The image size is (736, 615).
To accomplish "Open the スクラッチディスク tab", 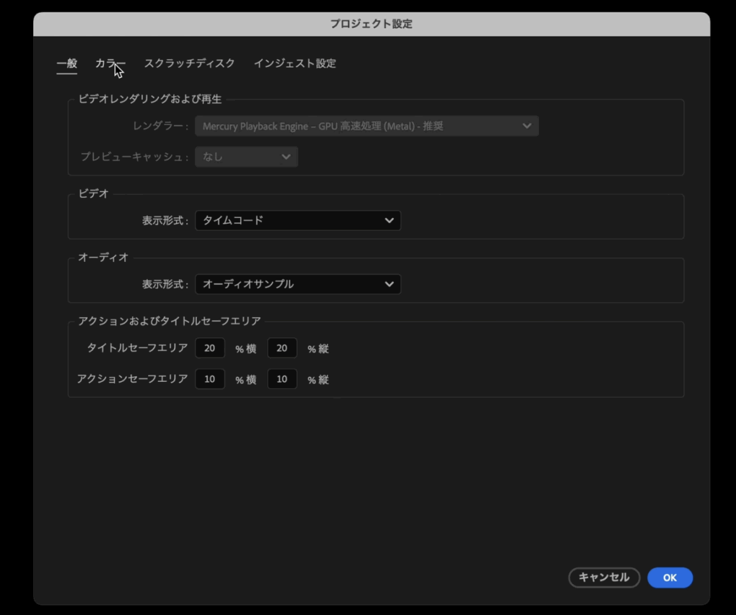I will (189, 63).
